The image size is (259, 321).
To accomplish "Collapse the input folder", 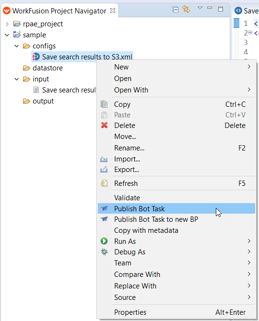I will pyautogui.click(x=17, y=79).
